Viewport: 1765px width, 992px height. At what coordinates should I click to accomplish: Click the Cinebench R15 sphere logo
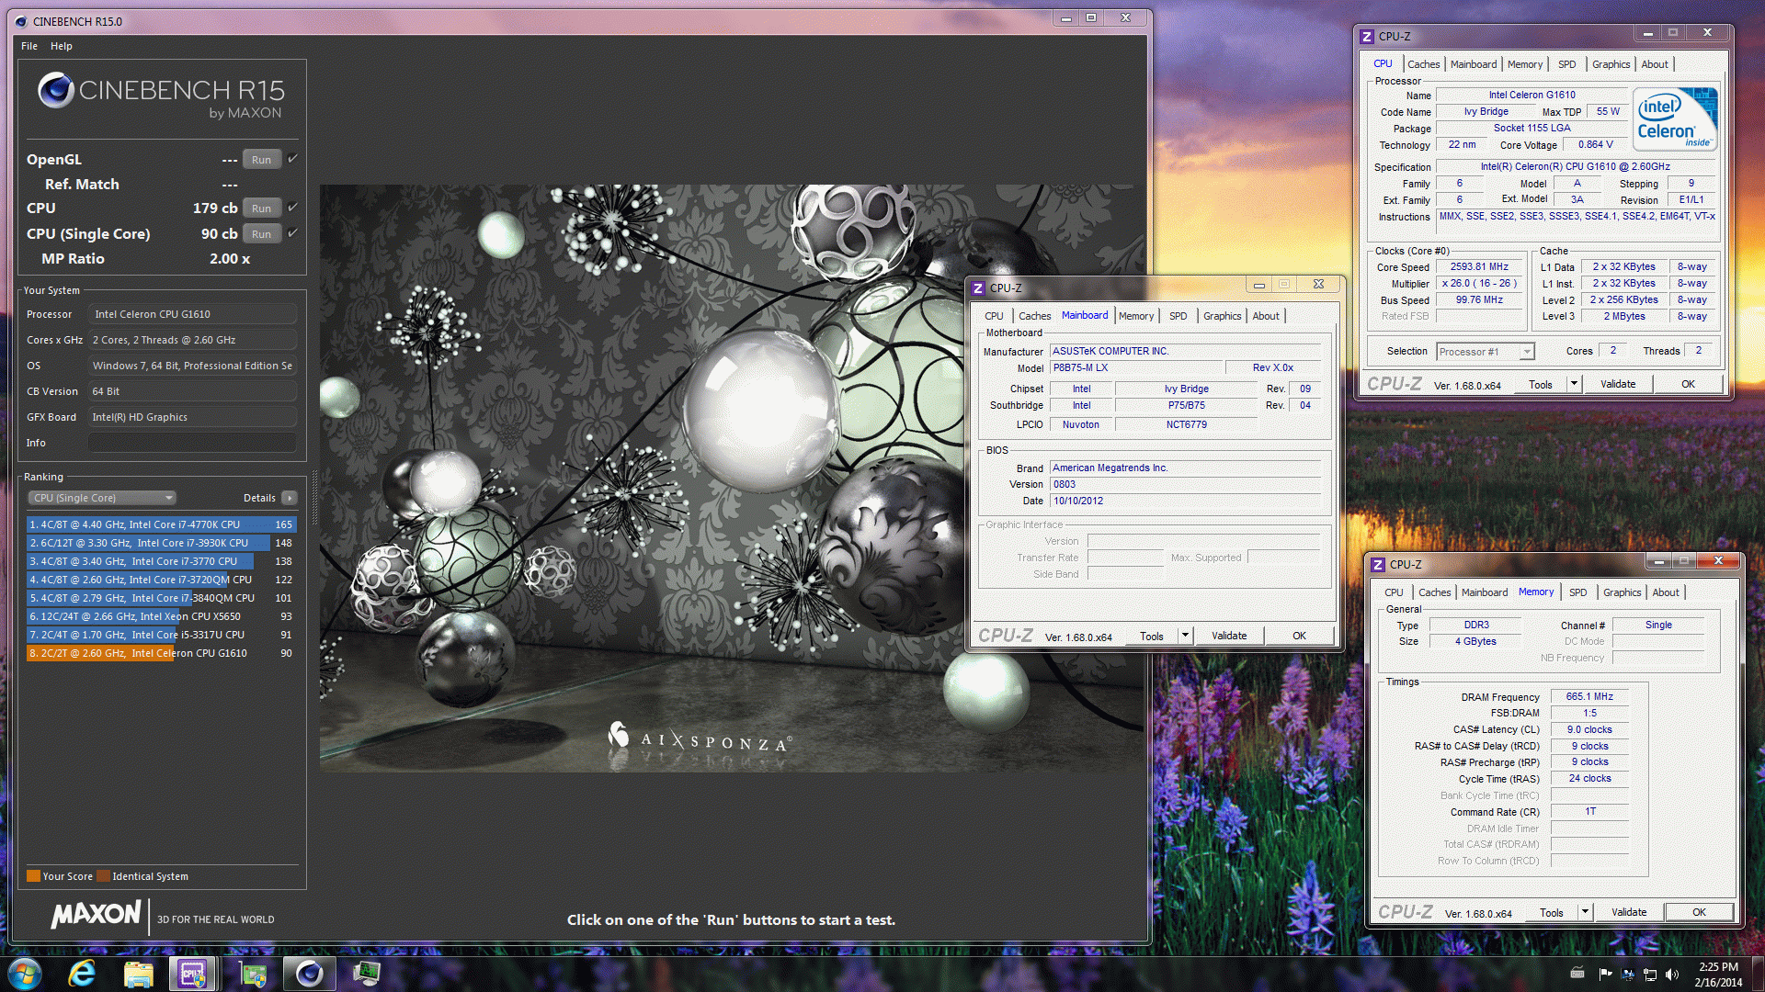click(x=55, y=90)
